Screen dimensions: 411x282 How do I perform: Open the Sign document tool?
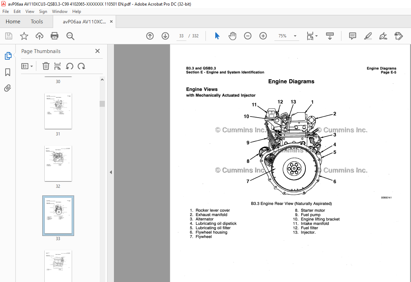[x=383, y=36]
